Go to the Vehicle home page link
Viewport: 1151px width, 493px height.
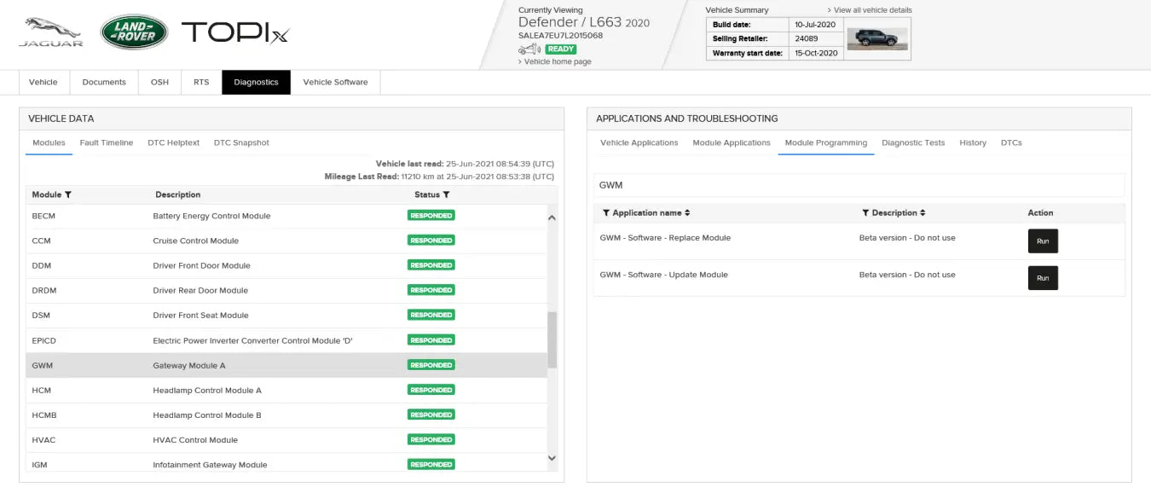[x=558, y=61]
